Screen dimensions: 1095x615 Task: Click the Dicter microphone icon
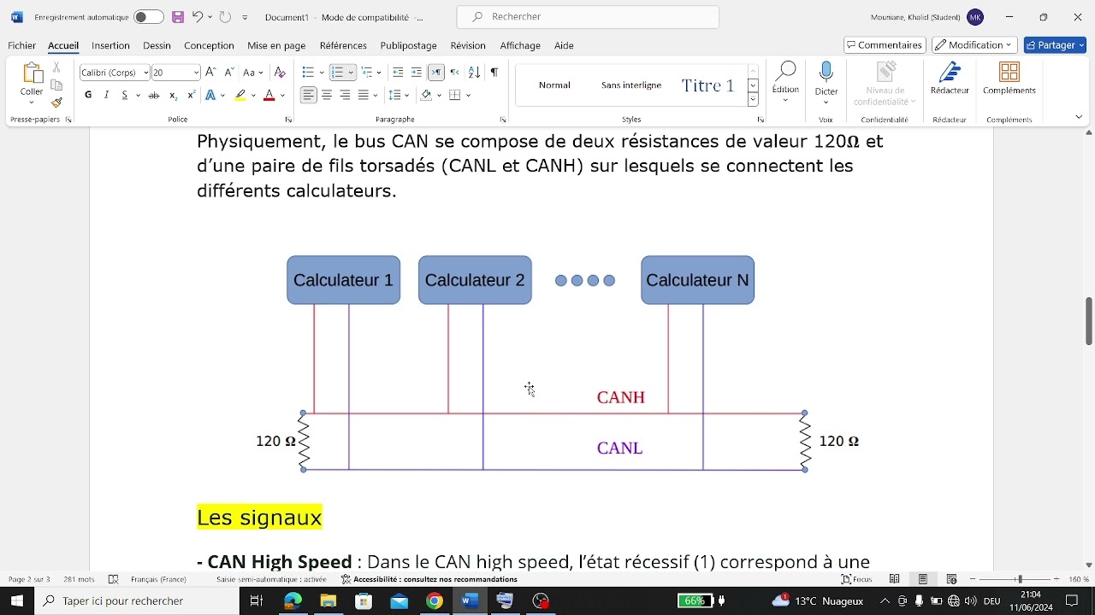click(x=826, y=73)
